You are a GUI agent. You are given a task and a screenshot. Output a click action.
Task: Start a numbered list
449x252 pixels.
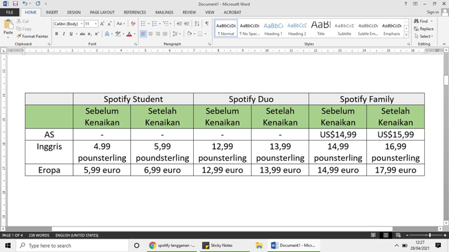click(x=155, y=24)
